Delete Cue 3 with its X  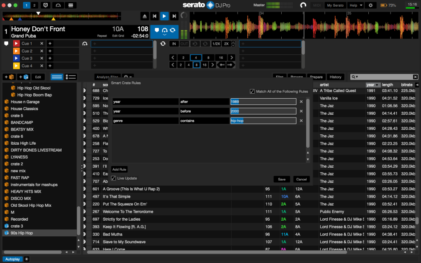click(42, 58)
